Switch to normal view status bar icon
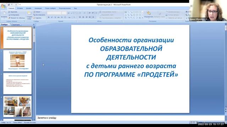The width and height of the screenshot is (227, 127). coord(191,122)
